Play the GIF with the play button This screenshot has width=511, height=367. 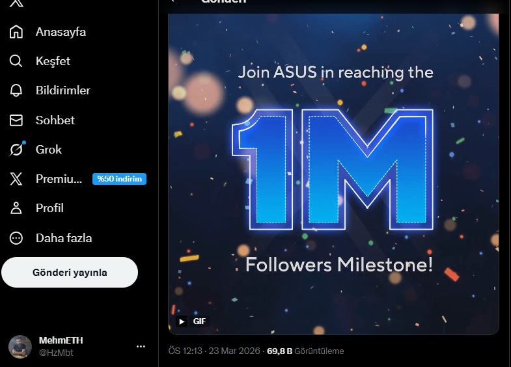tap(182, 321)
